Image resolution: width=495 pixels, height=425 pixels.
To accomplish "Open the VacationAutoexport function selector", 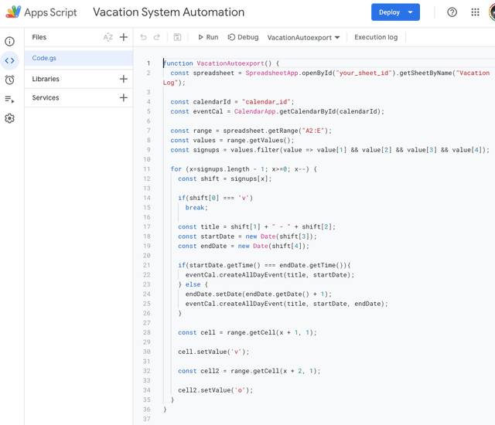I will pos(303,38).
